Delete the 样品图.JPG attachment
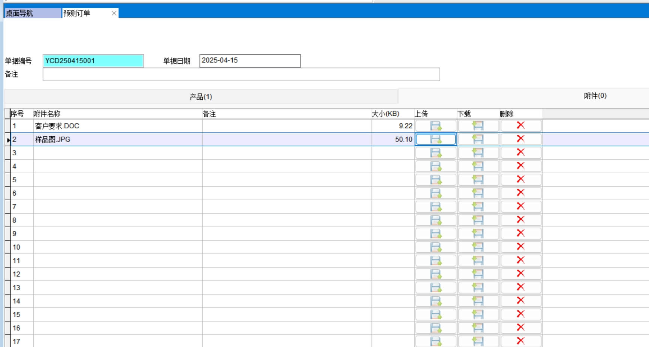This screenshot has height=347, width=649. 520,139
